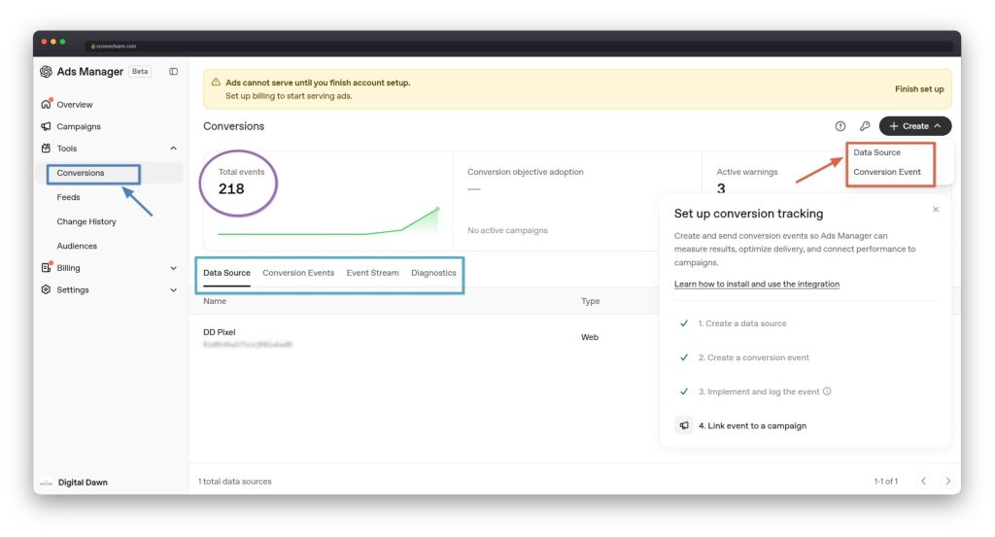Open the Create dropdown button
Image resolution: width=995 pixels, height=537 pixels.
[x=915, y=126]
